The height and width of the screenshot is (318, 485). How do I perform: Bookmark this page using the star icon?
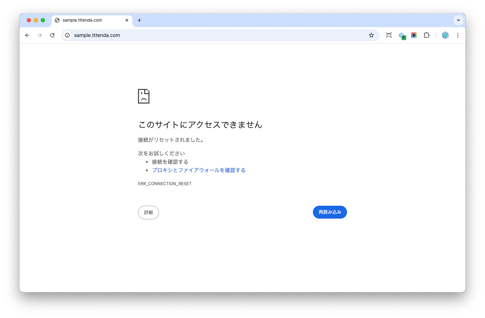[371, 35]
